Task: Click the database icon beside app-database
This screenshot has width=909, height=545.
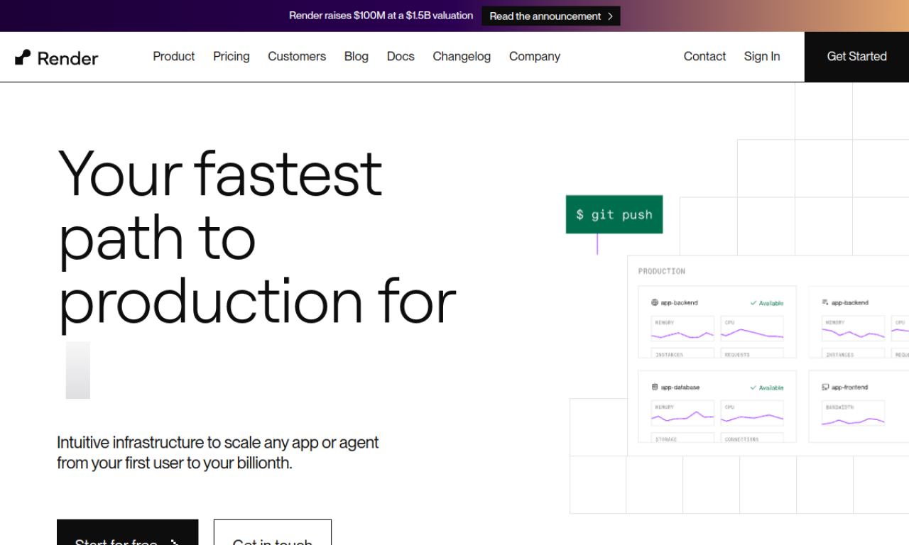Action: click(x=655, y=387)
